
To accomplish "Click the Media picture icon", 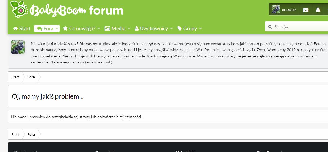I will [x=107, y=29].
